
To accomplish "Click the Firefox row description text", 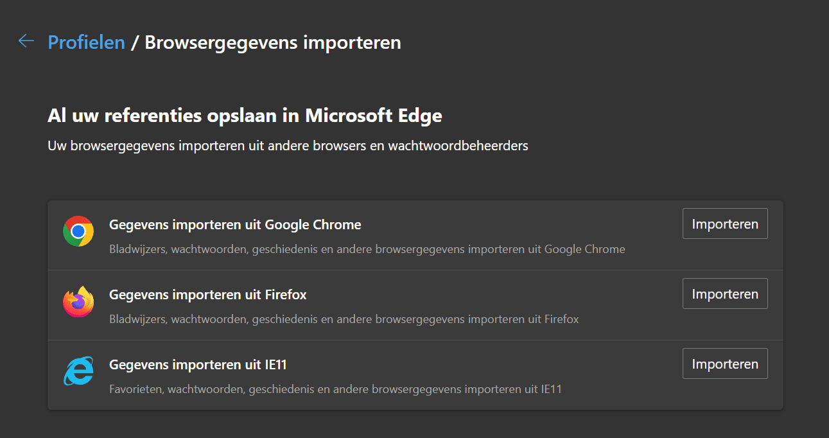I will pos(344,319).
